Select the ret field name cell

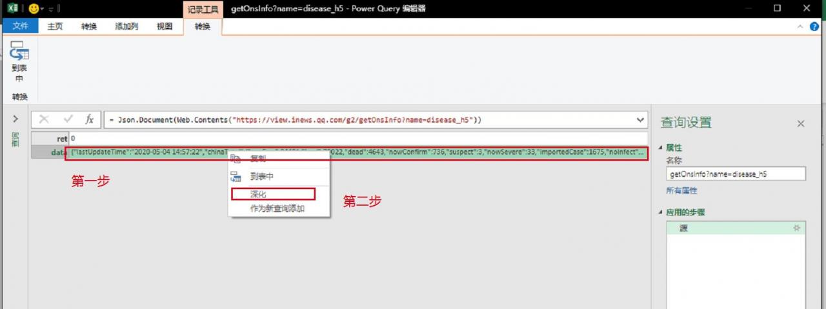pyautogui.click(x=50, y=139)
